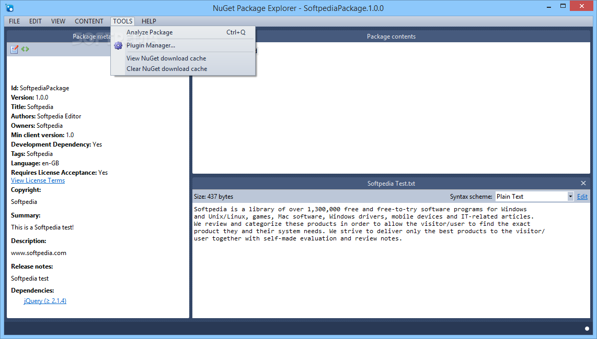Viewport: 597px width, 339px height.
Task: Select Clear NuGet download cache
Action: pos(183,69)
